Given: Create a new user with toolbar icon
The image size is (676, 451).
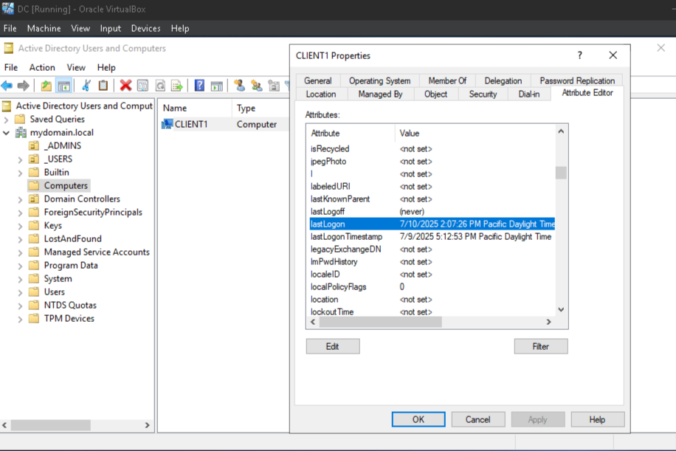Looking at the screenshot, I should pyautogui.click(x=239, y=86).
